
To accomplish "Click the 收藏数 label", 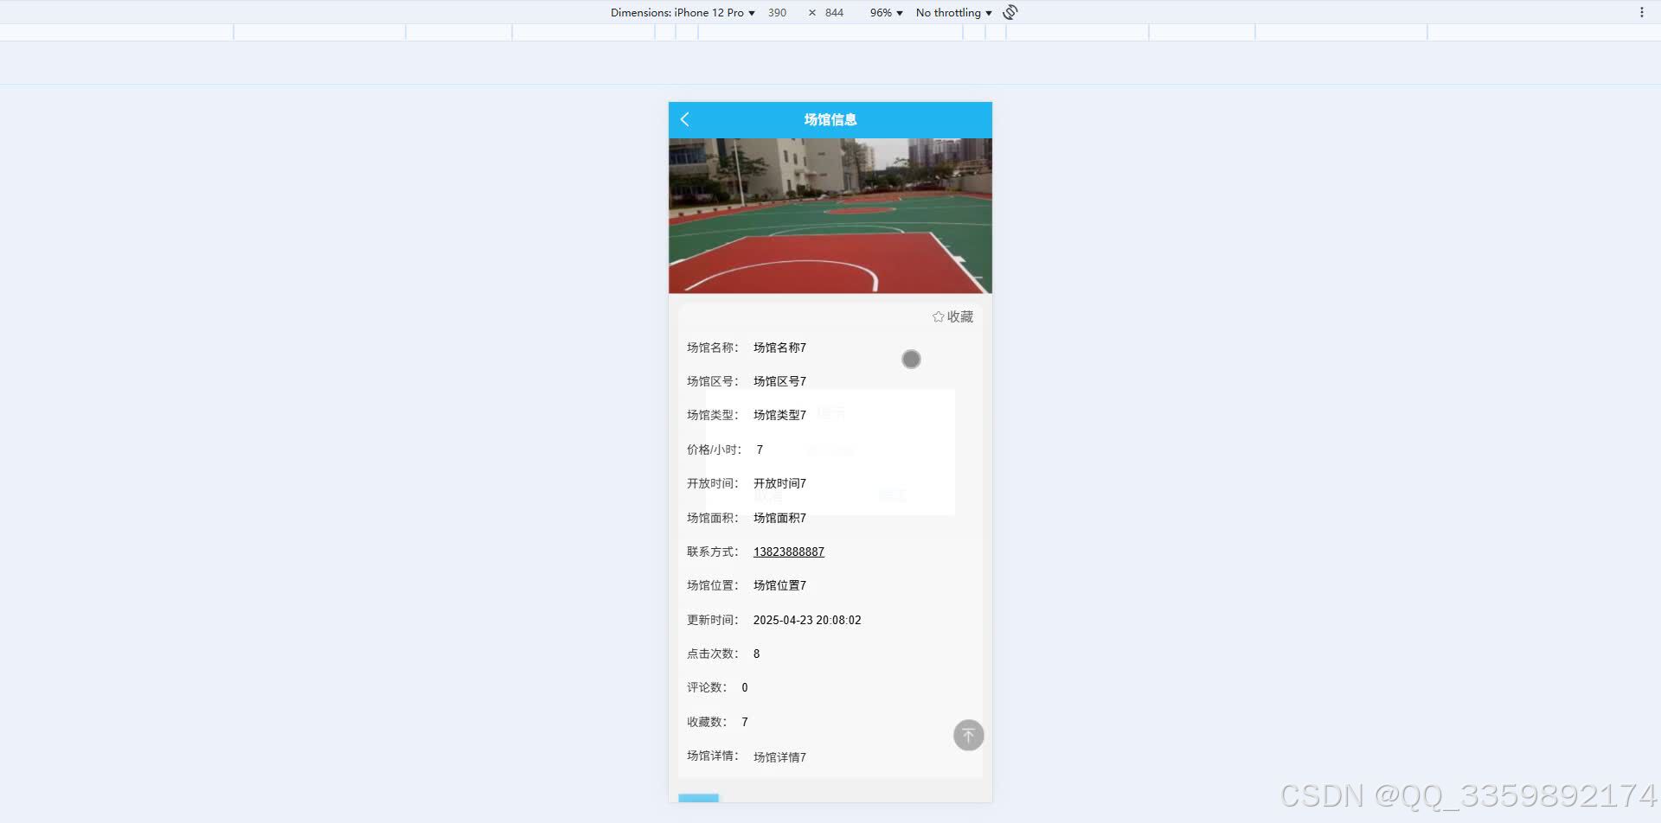I will coord(707,722).
